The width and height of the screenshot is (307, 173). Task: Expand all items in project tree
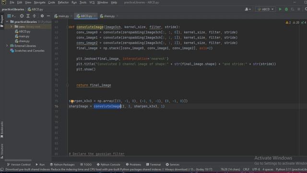28,16
